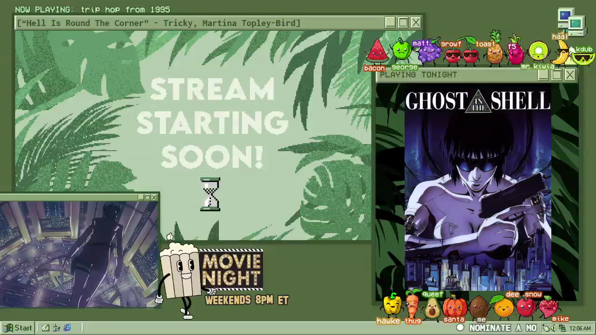Click the Movie Night marquee sign
Screen dimensions: 596x335
pos(232,269)
